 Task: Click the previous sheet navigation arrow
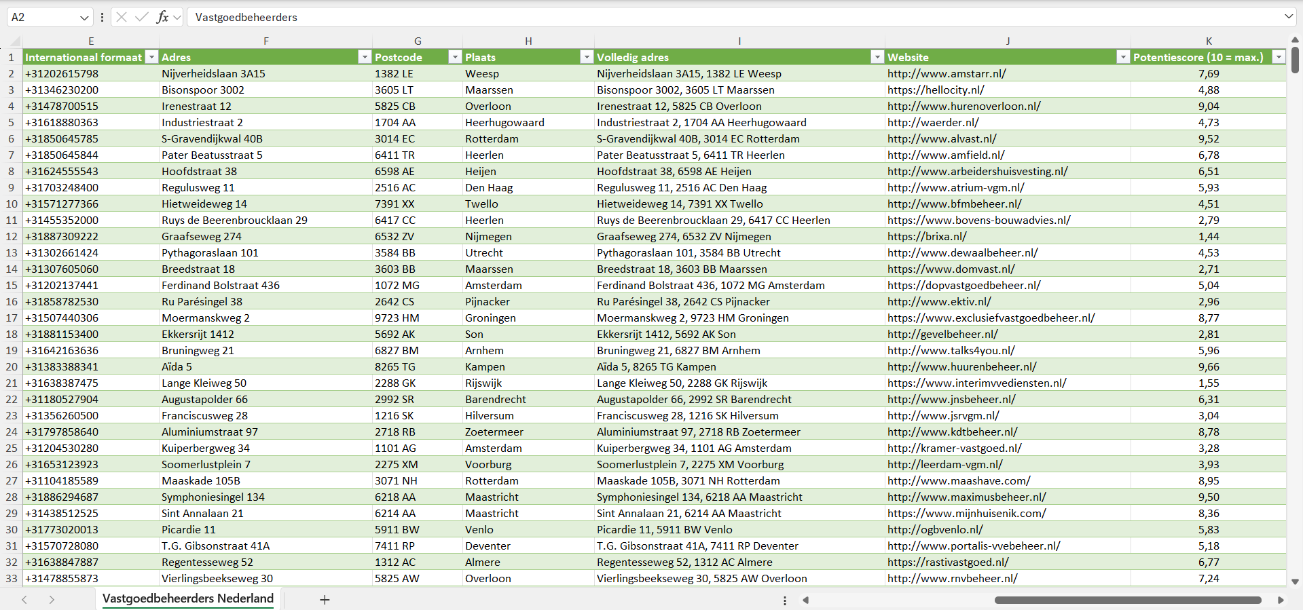24,600
